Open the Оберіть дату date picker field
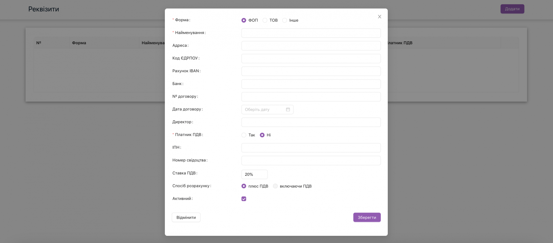Screen dimensions: 553x243 [x=263, y=109]
